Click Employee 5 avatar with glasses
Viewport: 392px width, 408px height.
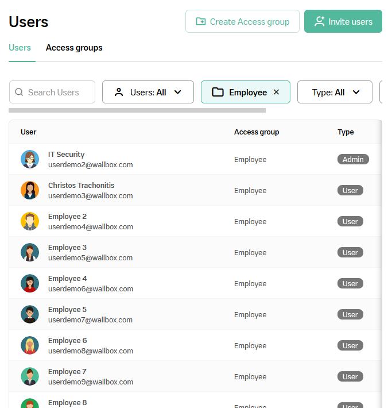point(30,314)
